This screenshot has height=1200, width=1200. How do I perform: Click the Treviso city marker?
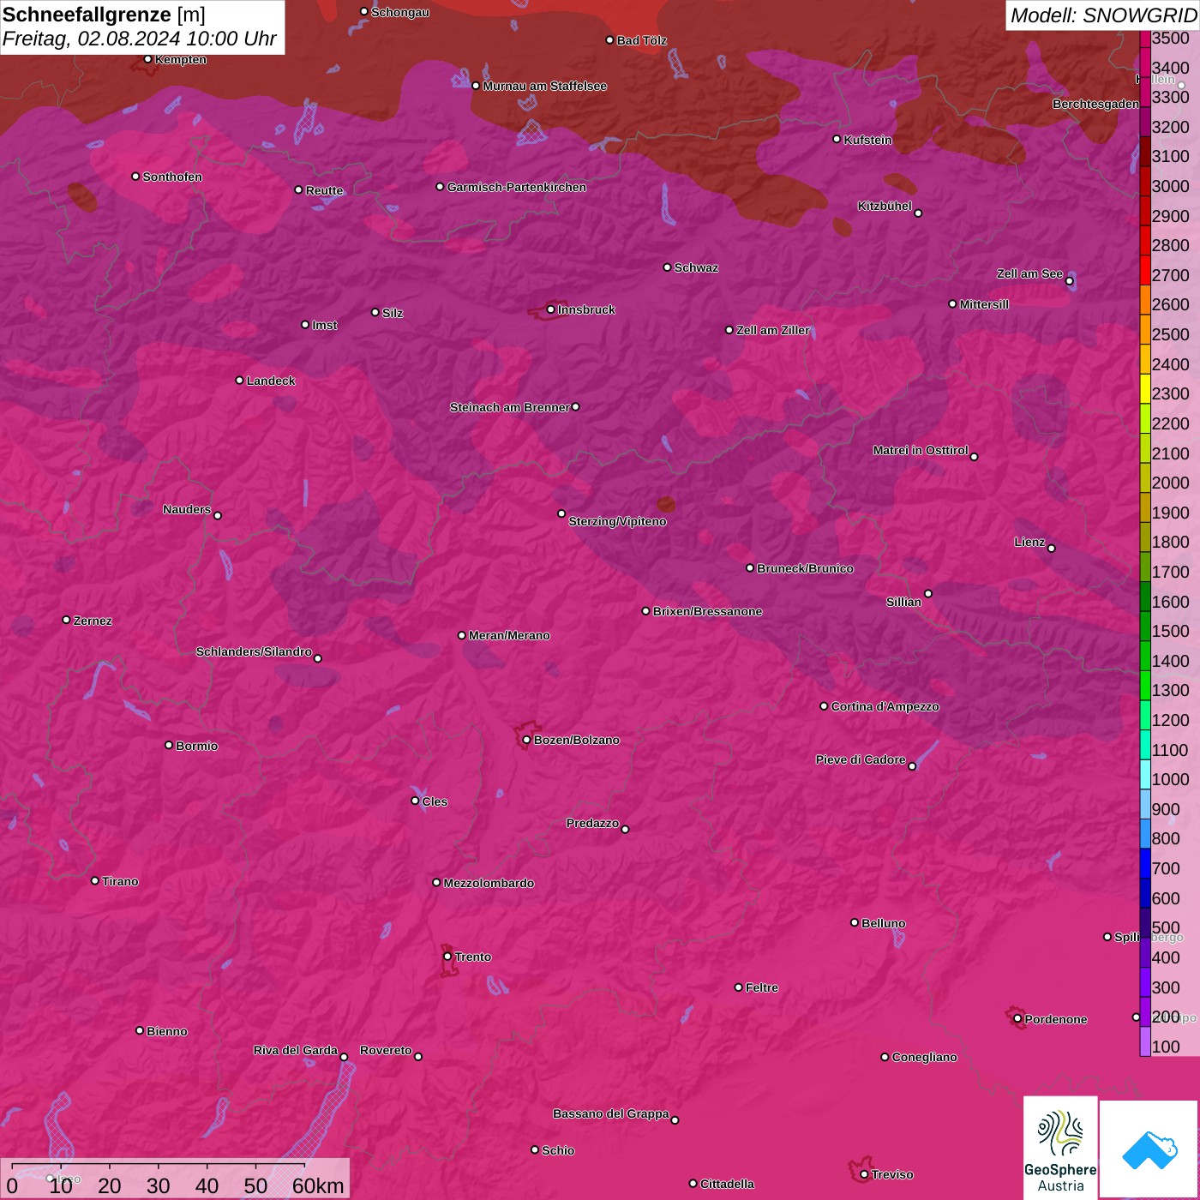[864, 1174]
